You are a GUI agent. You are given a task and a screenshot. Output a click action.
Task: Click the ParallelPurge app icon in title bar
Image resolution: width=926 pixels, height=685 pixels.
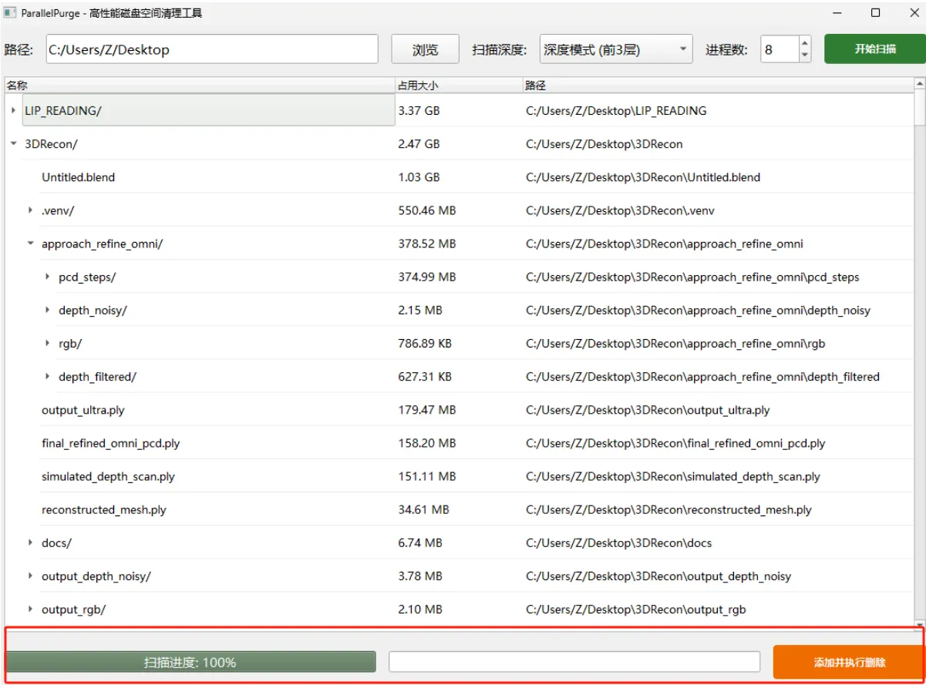[x=10, y=13]
